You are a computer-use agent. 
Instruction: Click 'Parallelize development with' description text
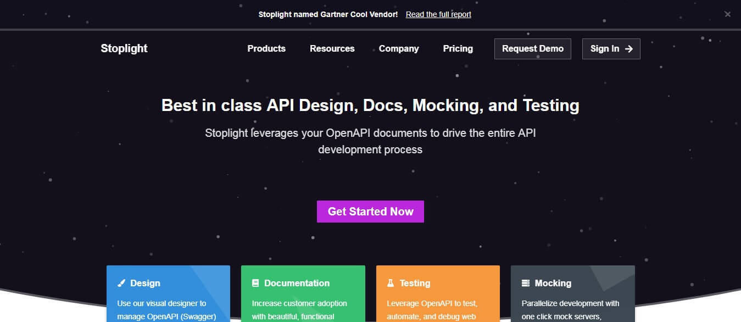(570, 303)
